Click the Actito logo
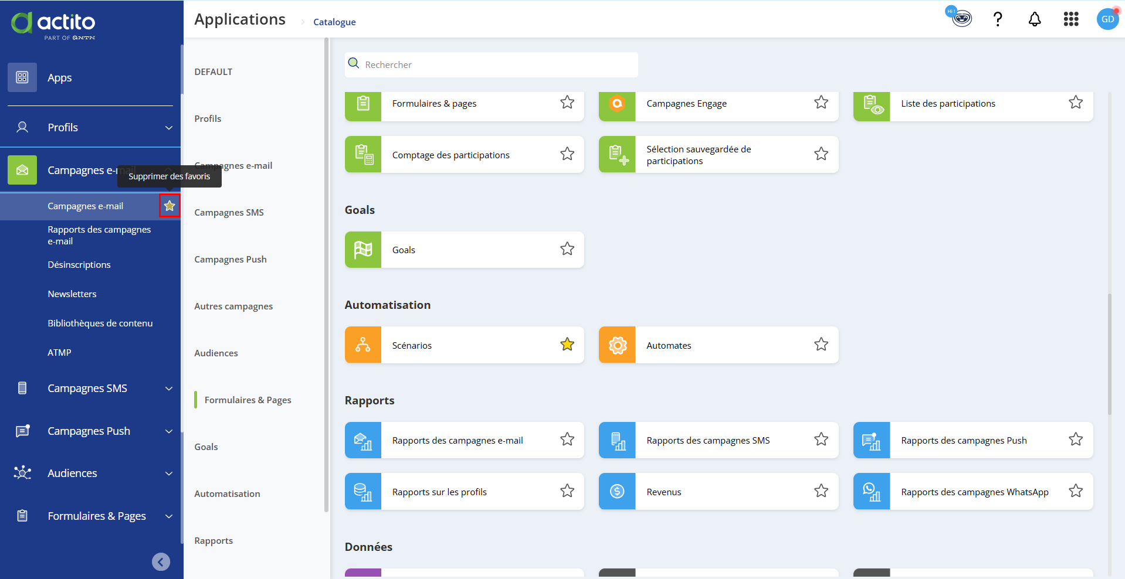The height and width of the screenshot is (579, 1125). point(53,25)
